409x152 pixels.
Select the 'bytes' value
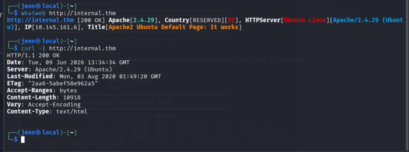pyautogui.click(x=68, y=90)
